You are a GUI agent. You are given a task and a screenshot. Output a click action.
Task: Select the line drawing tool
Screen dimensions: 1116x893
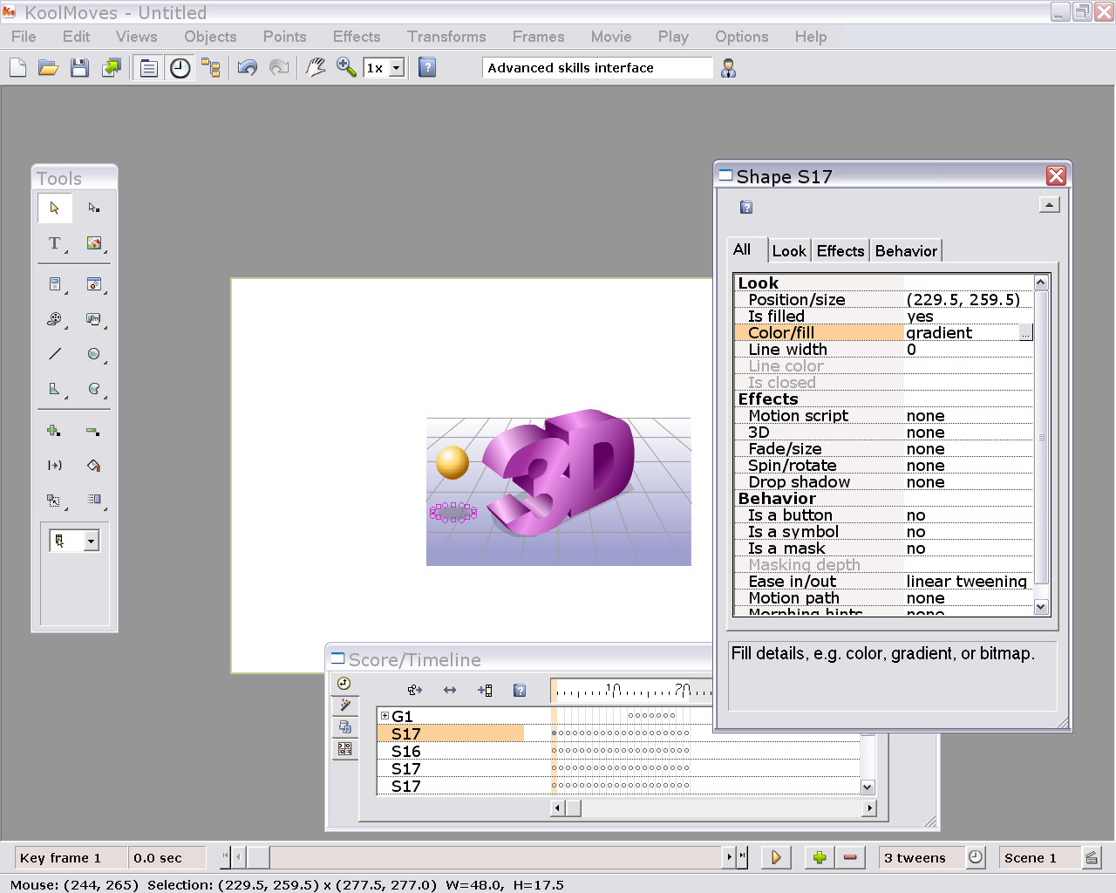click(x=55, y=354)
